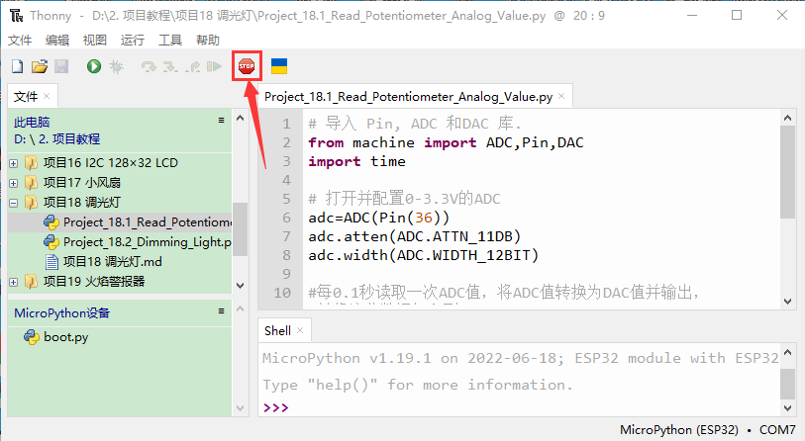Open the 此电脑 panel hamburger menu
Image resolution: width=805 pixels, height=441 pixels.
pos(222,120)
